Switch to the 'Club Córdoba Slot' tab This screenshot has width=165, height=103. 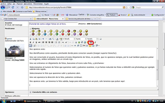(16, 19)
